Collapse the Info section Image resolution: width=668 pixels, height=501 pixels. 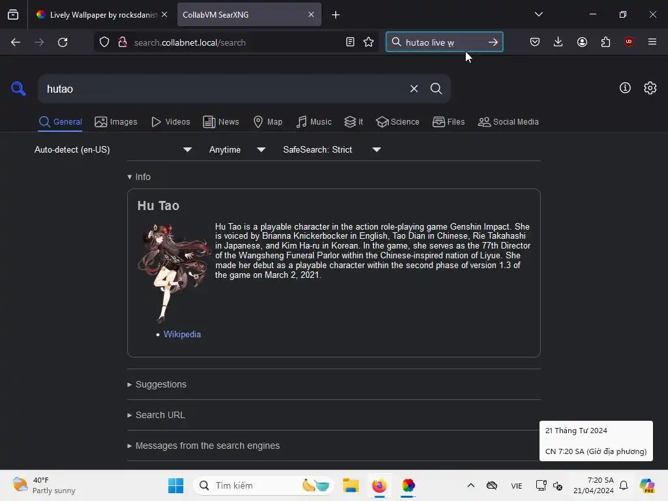click(x=139, y=177)
